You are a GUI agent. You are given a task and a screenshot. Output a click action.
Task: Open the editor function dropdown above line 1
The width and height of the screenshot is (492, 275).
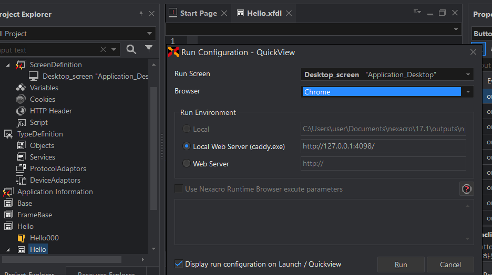tap(456, 29)
